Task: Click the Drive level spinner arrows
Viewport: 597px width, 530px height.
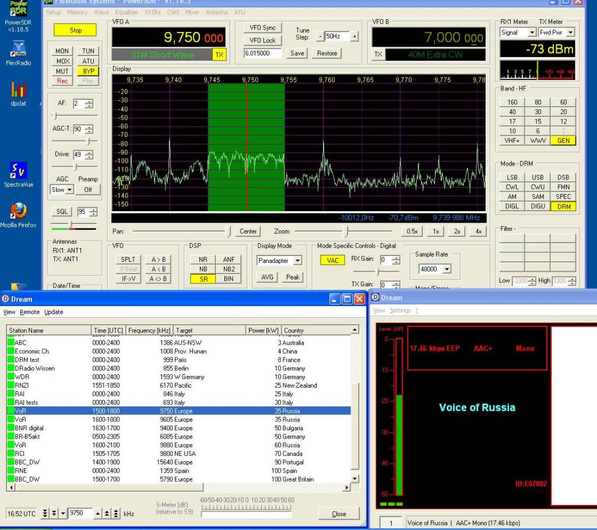Action: point(89,155)
